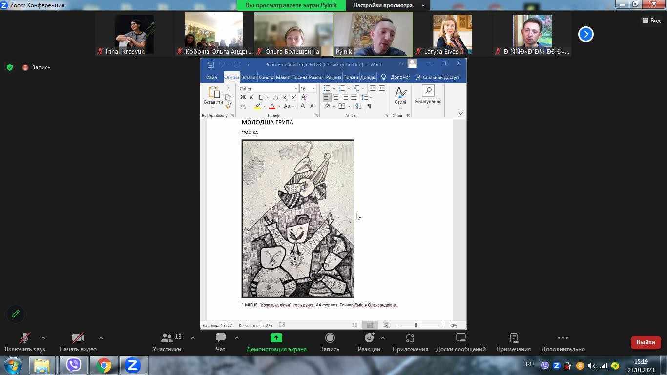The image size is (667, 375).
Task: Justify text alignment in Word
Action: (x=354, y=98)
